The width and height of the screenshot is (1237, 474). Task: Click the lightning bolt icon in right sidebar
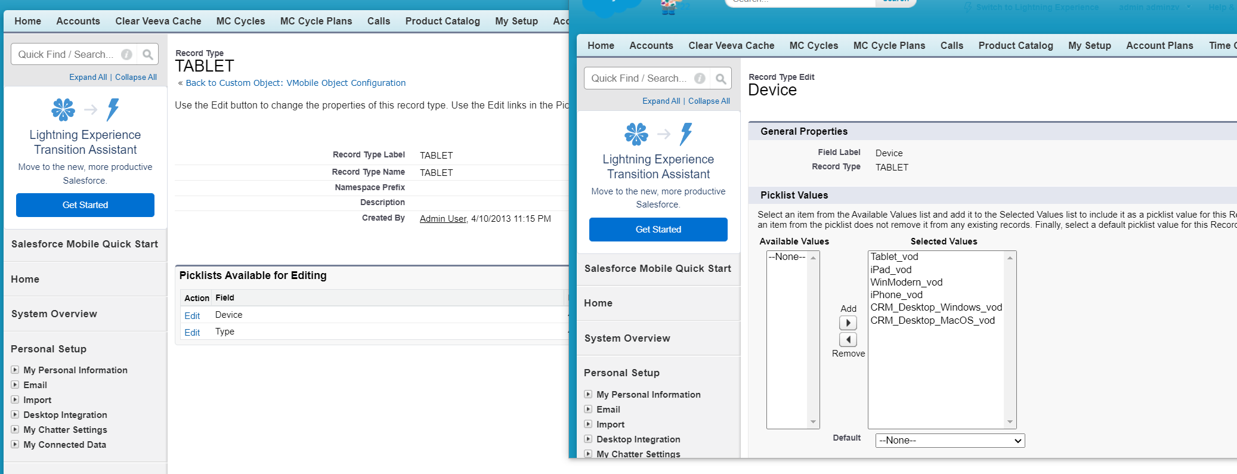(x=686, y=134)
